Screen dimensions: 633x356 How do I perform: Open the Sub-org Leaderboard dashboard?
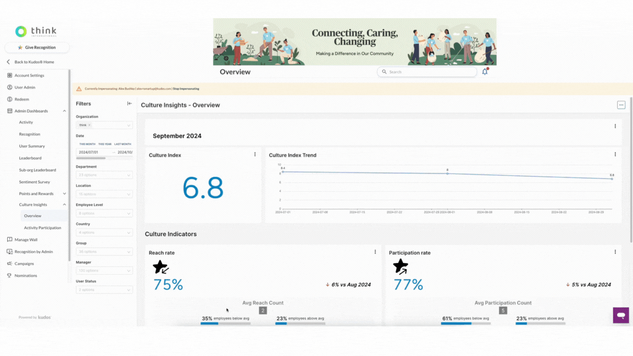[x=37, y=170]
